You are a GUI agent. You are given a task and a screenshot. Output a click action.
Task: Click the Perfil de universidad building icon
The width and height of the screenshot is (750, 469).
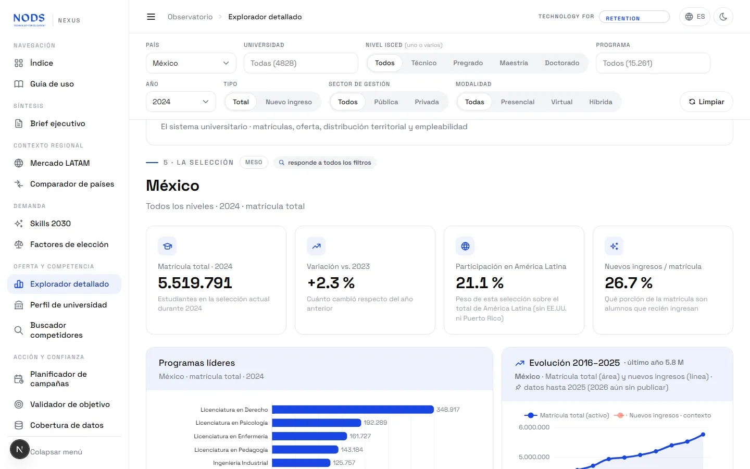click(x=19, y=305)
